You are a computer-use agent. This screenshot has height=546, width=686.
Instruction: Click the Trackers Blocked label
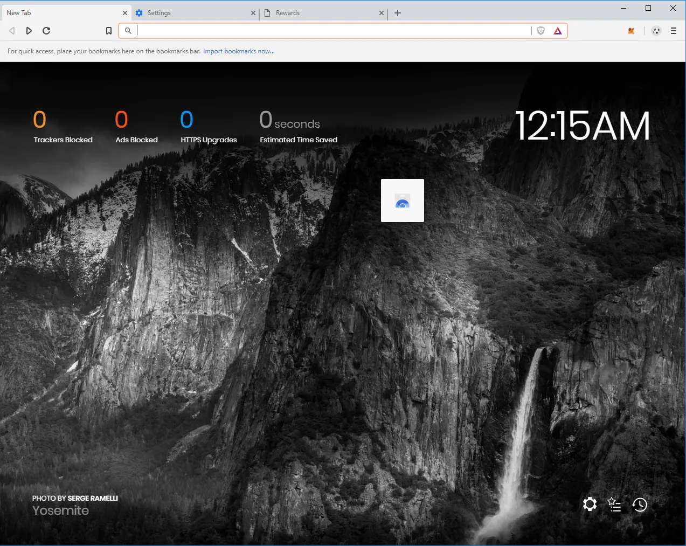tap(63, 140)
